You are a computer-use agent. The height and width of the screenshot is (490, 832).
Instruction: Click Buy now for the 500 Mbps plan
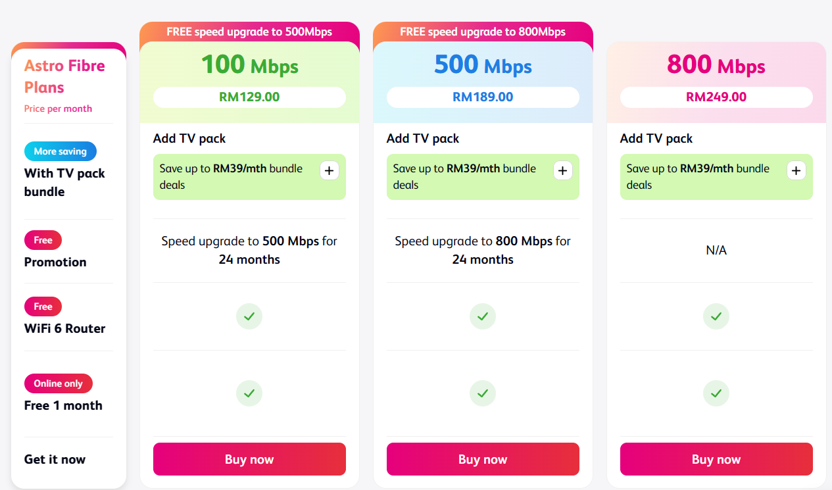coord(483,459)
